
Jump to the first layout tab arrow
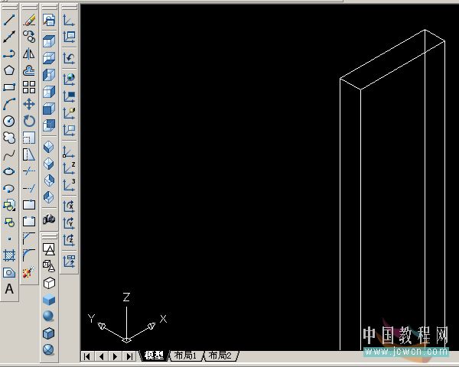point(87,356)
